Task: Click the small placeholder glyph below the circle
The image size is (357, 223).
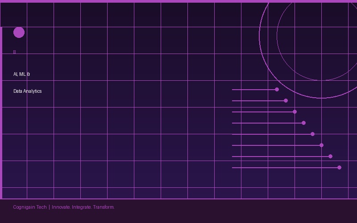Action: [x=14, y=52]
